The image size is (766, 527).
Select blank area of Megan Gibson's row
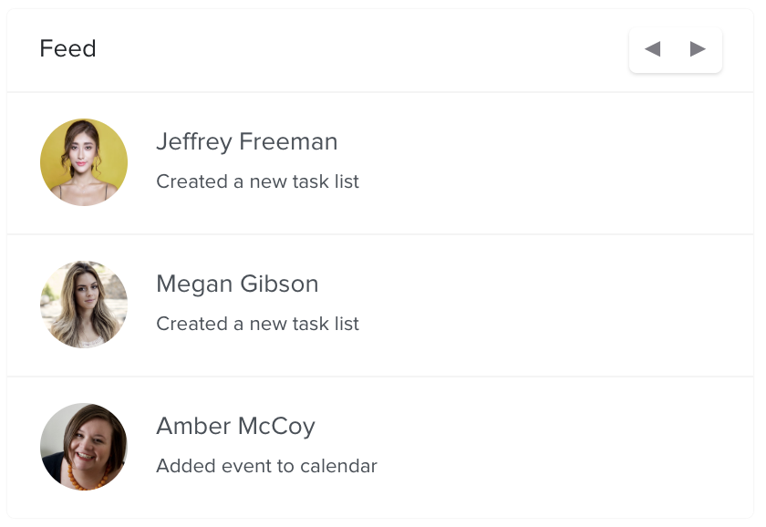[537, 305]
